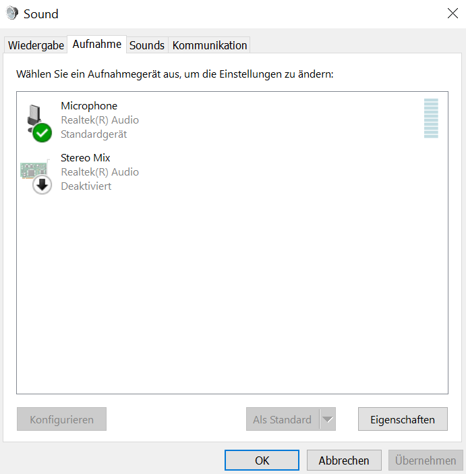Click the Deaktiviert status text
The image size is (466, 474).
(x=86, y=186)
